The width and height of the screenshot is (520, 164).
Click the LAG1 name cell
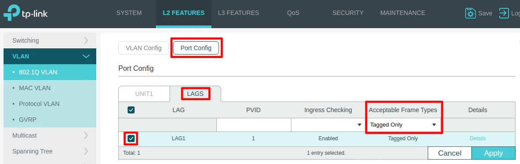[x=178, y=138]
